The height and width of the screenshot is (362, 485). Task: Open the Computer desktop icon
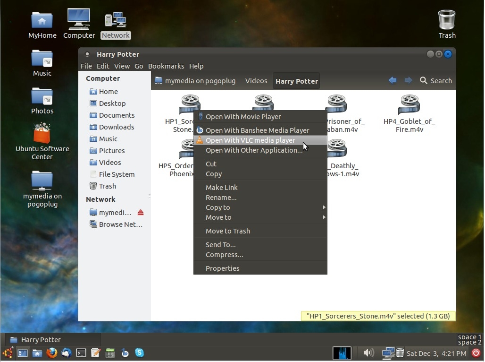click(x=79, y=24)
